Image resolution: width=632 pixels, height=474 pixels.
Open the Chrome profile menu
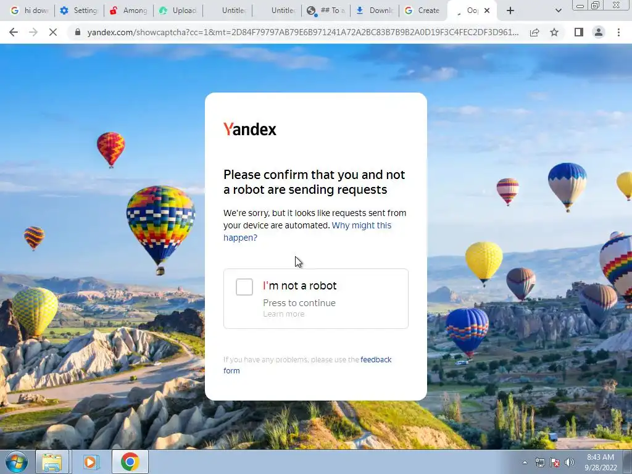click(599, 32)
